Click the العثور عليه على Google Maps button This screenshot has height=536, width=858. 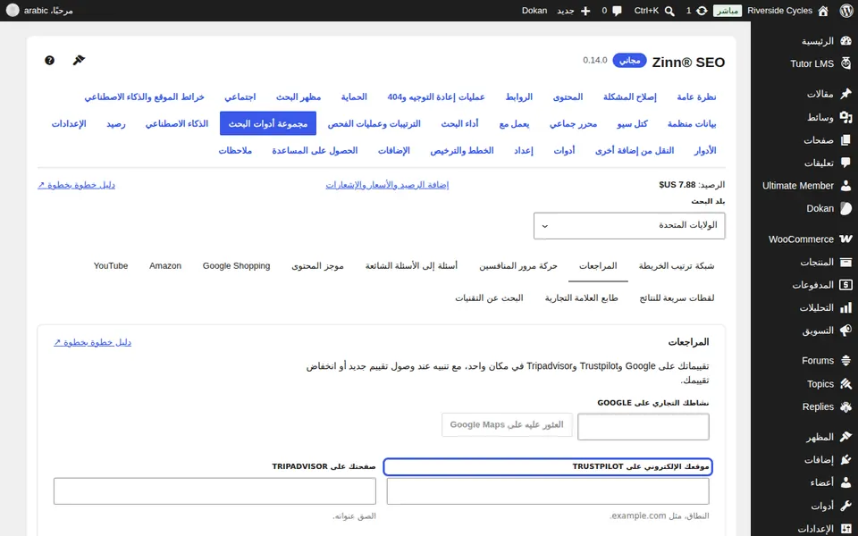pos(507,425)
